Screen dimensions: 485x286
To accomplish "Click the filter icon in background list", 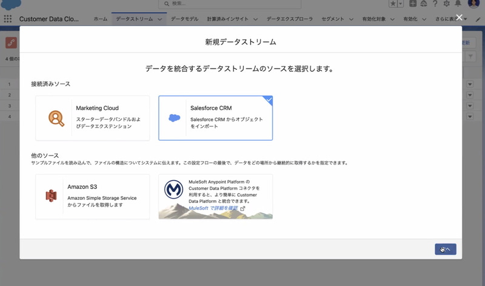I will (470, 56).
